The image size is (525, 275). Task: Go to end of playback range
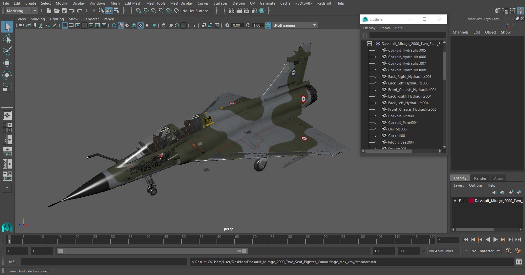(x=518, y=240)
